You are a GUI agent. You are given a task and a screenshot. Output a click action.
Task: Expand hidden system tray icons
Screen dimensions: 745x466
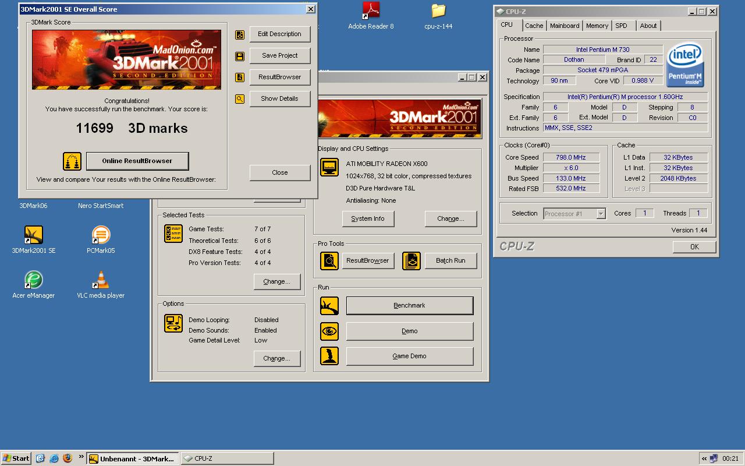pyautogui.click(x=704, y=458)
